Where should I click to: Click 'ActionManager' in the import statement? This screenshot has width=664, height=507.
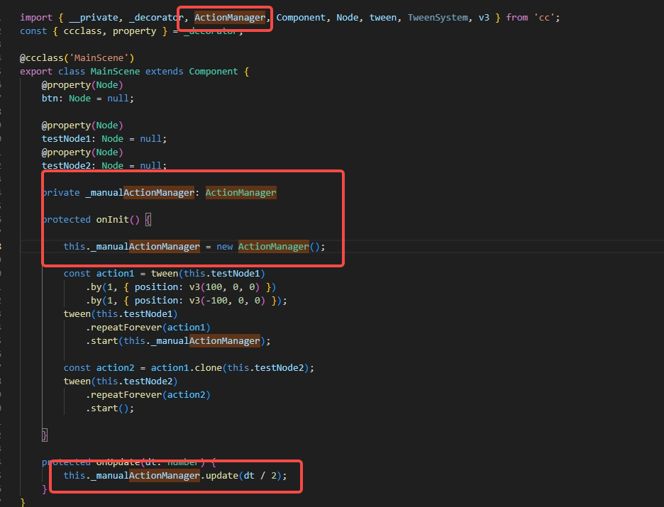point(230,17)
